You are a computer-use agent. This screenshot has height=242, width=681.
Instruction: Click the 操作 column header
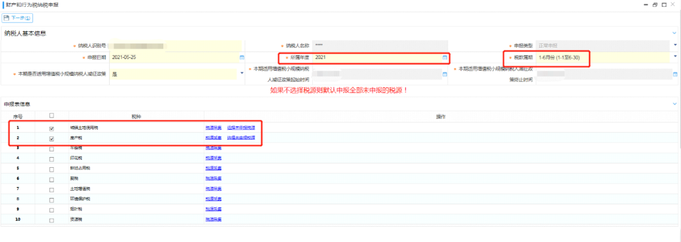coord(440,117)
